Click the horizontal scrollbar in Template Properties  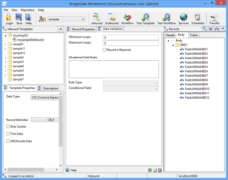[x=26, y=170]
